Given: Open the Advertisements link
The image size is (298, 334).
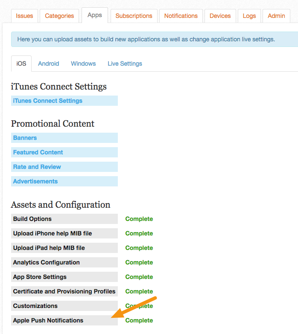Looking at the screenshot, I should (64, 181).
